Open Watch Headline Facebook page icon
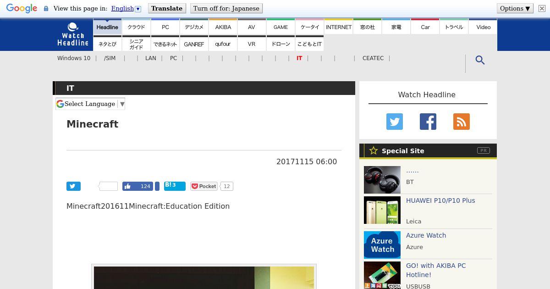The height and width of the screenshot is (289, 550). (x=428, y=122)
